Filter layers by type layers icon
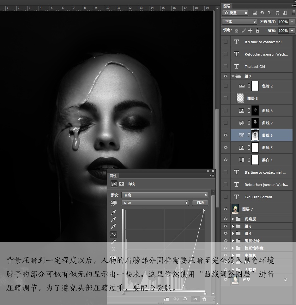 pos(270,13)
